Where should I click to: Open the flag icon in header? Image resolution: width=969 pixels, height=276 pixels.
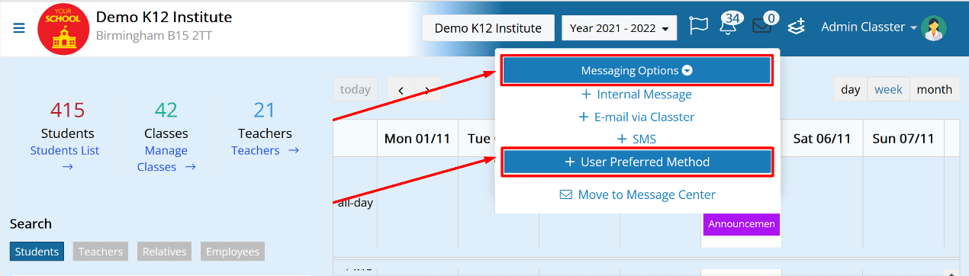click(698, 27)
